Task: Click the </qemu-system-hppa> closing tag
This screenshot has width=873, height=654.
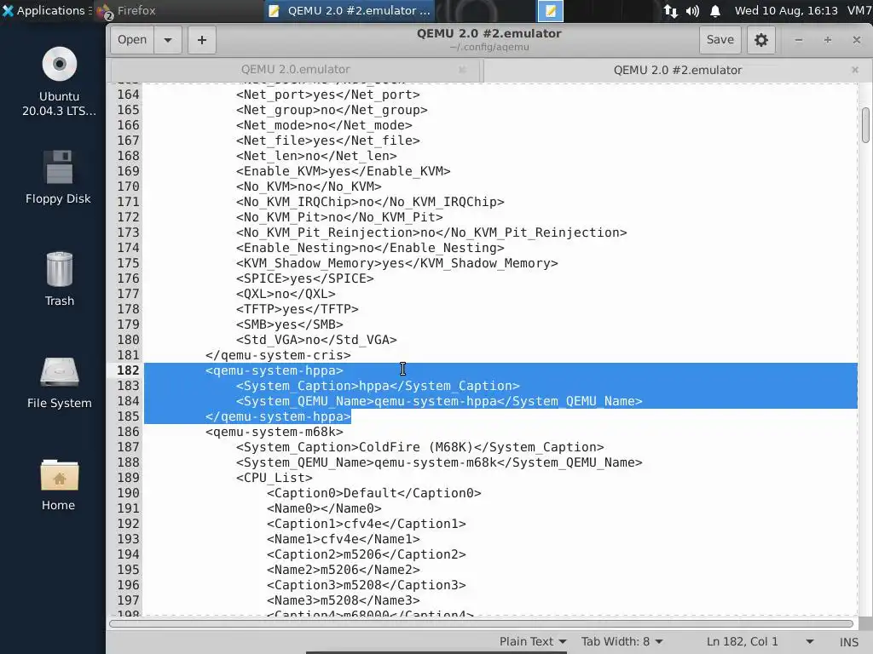Action: 278,416
